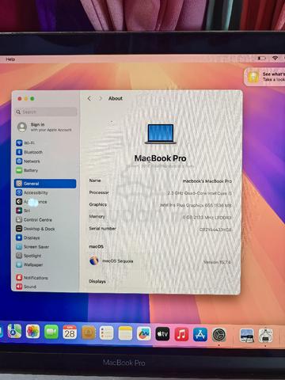Select the Graphics value text
Screen dimensions: 285x380
[196, 205]
